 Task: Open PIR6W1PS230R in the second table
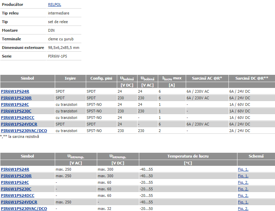[16, 176]
